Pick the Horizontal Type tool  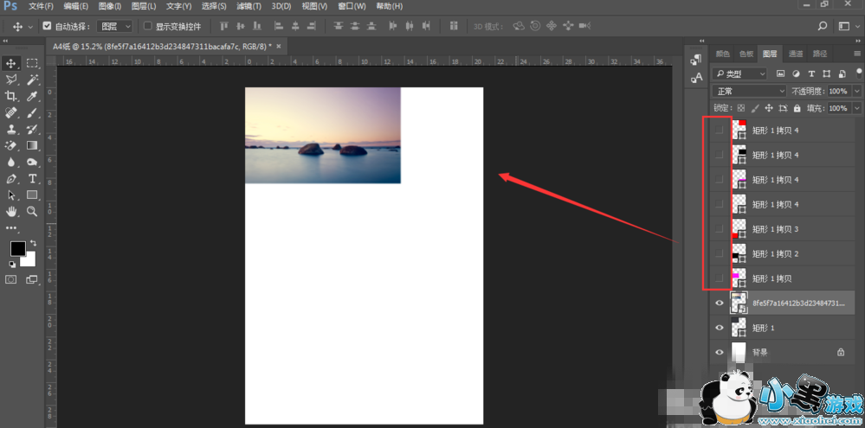point(32,178)
